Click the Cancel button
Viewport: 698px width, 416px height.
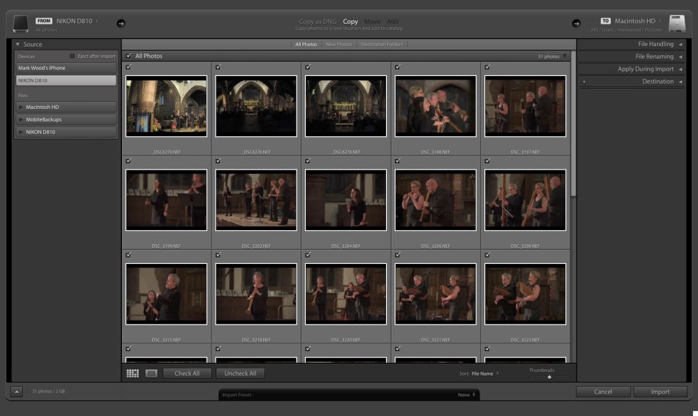point(603,392)
